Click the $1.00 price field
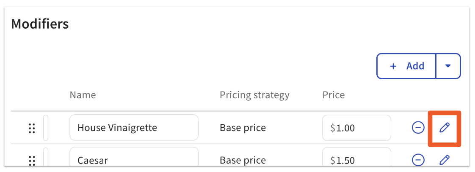This screenshot has width=475, height=172. 356,128
